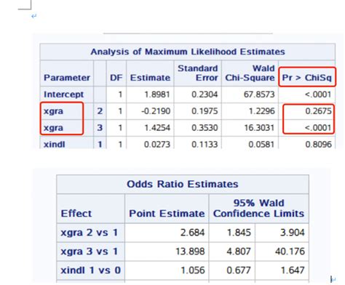Select chi-square value 1.2296
345x285 pixels.
261,111
